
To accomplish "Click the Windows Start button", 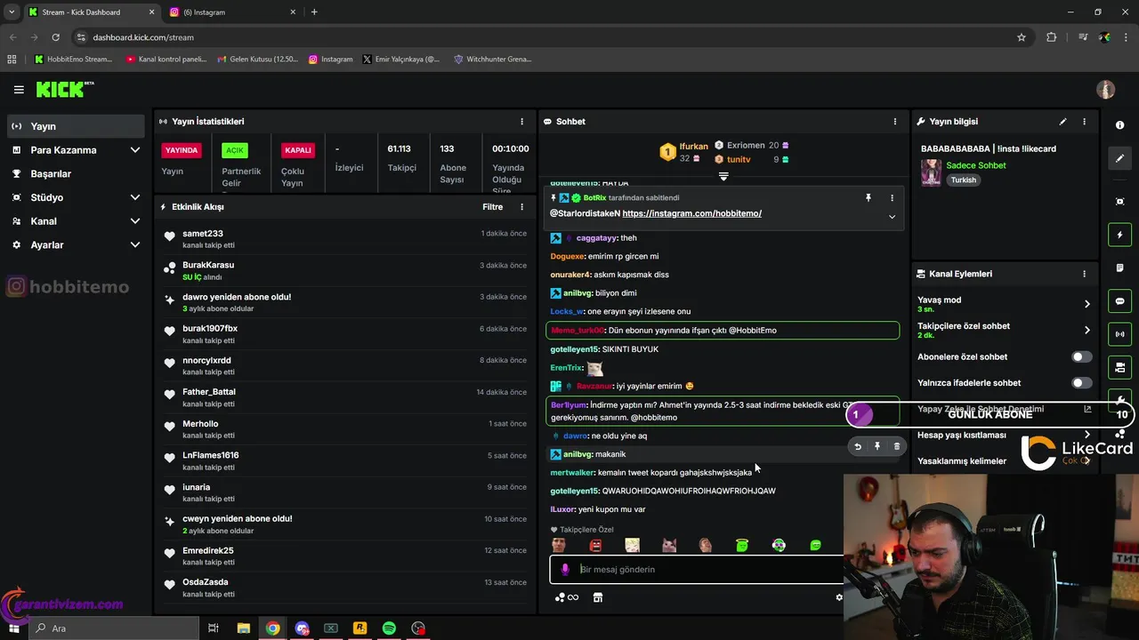I will (x=13, y=628).
